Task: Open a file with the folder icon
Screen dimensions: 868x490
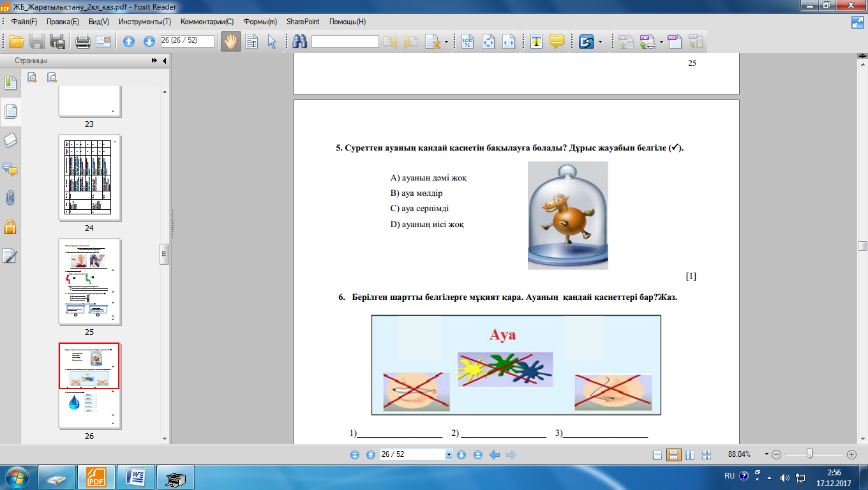Action: pyautogui.click(x=15, y=42)
